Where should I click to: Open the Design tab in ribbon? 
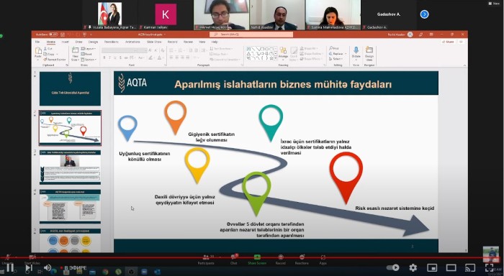tap(93, 42)
